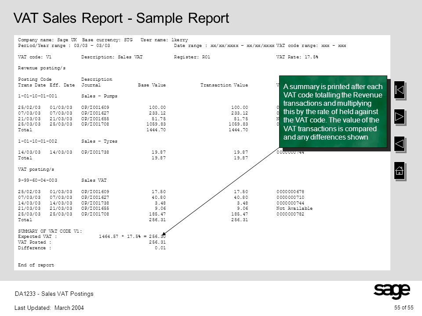Select the text Company name: Sage UK

47,40
